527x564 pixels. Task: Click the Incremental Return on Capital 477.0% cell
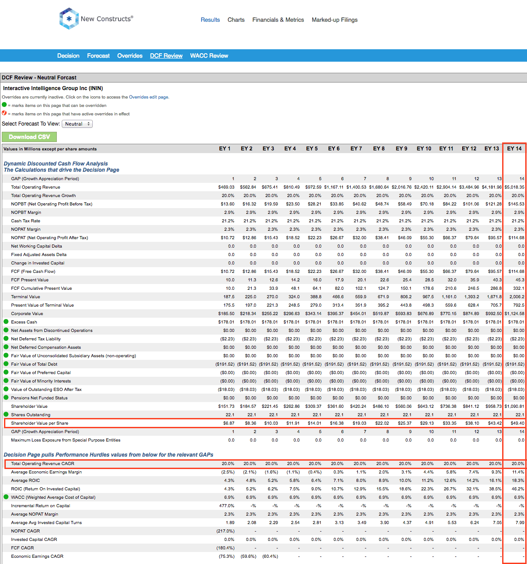[227, 506]
